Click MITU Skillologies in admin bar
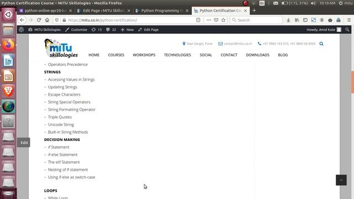Image resolution: width=354 pixels, height=199 pixels. 44,29
